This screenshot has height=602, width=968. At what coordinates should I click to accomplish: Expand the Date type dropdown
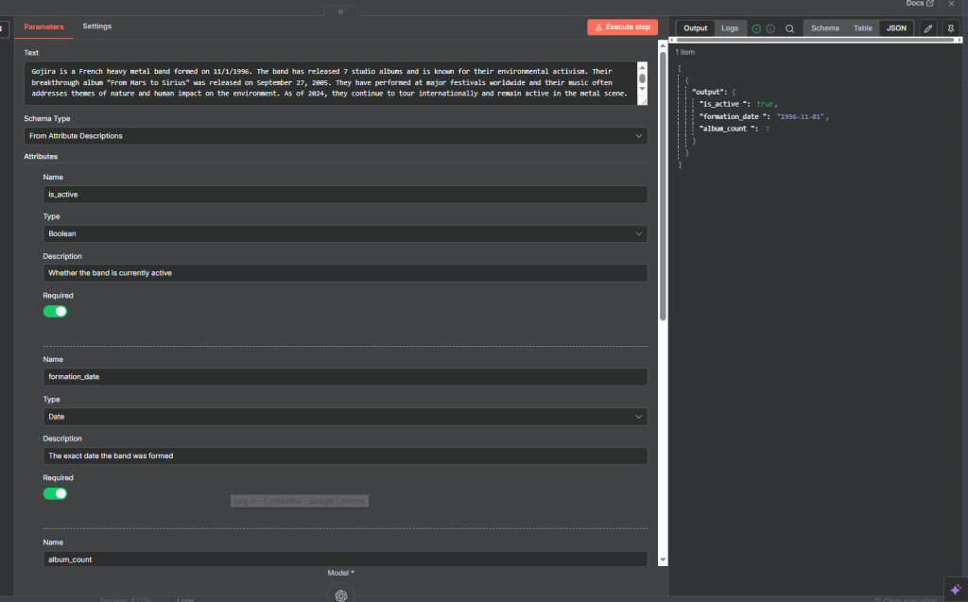pyautogui.click(x=345, y=416)
